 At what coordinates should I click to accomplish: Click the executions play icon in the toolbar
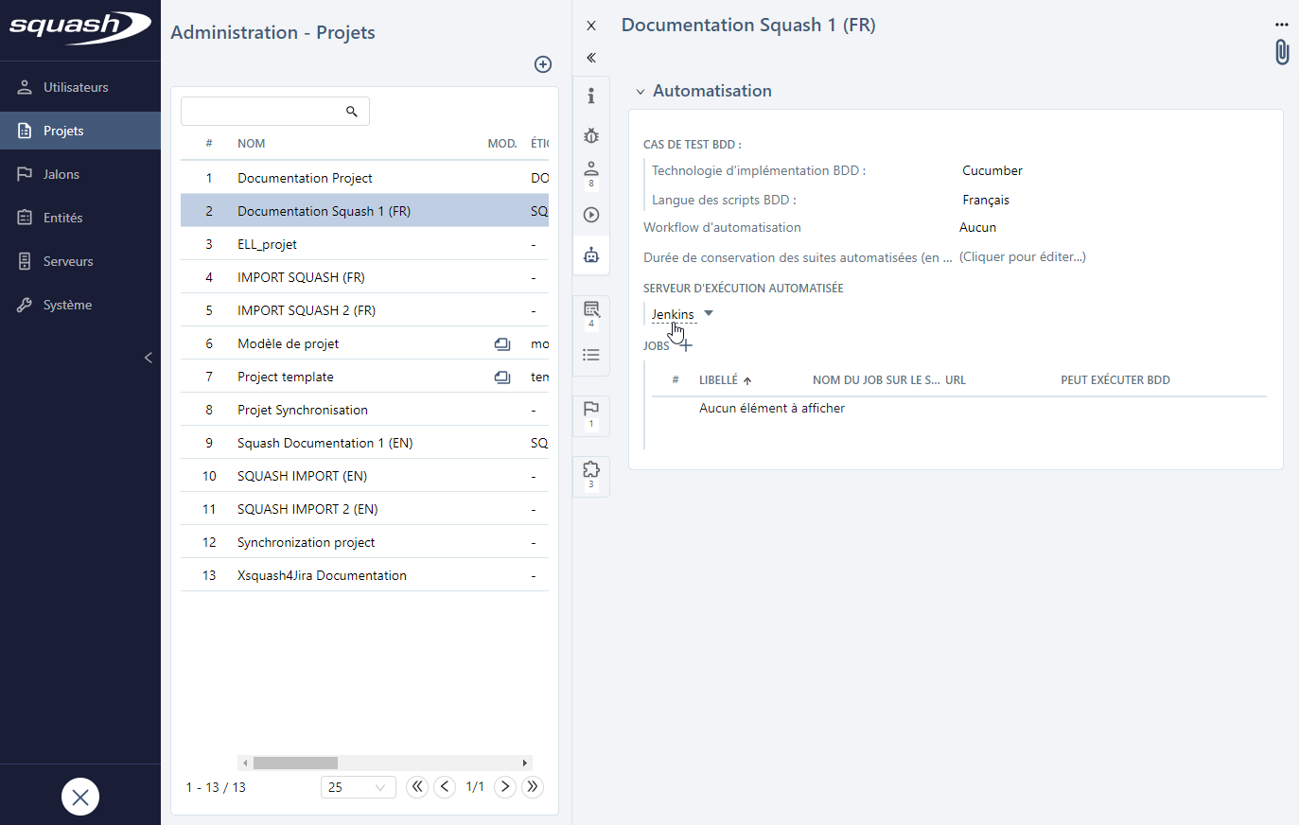(x=590, y=215)
